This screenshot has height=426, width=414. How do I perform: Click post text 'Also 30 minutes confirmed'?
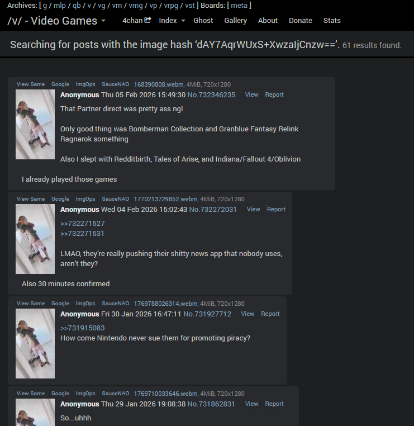[x=66, y=283]
